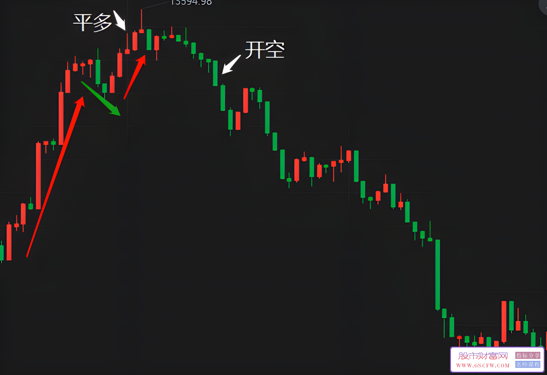Select the peak candle with long upper wick
Viewport: 547px width, 375px height.
[141, 21]
